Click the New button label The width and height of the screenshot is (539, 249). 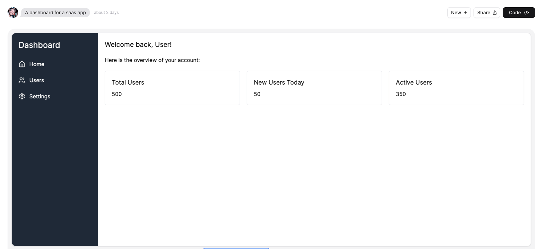click(456, 13)
